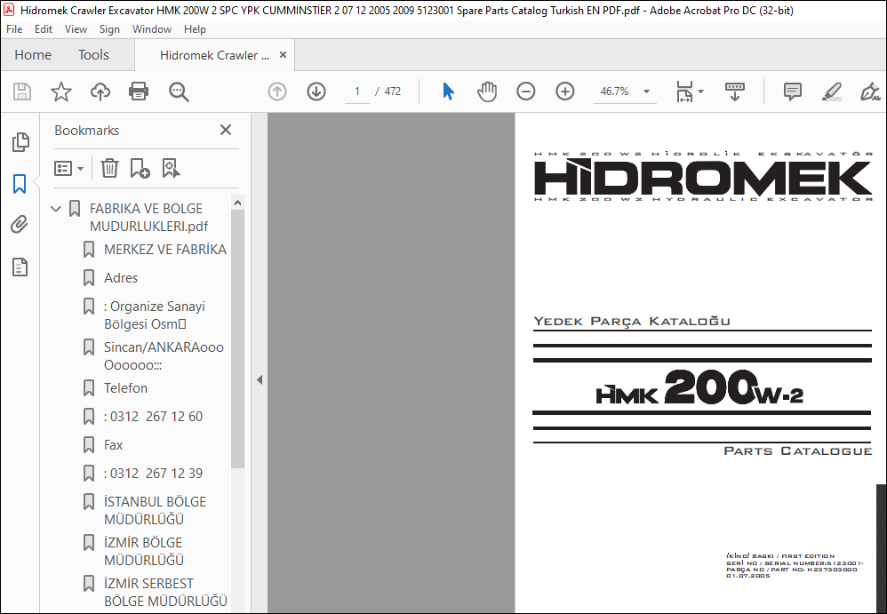Close the Bookmarks panel
Screen dimensions: 887x614
point(226,130)
